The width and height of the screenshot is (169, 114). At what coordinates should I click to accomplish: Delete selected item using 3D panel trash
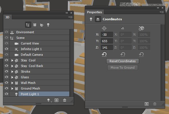coord(65,100)
